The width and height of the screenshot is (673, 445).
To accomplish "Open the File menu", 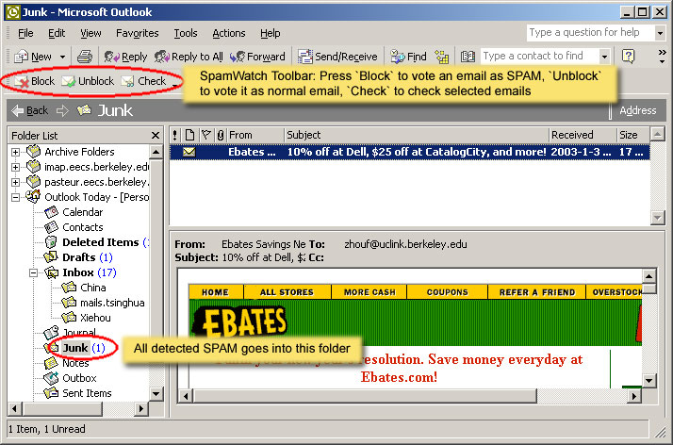I will pyautogui.click(x=25, y=33).
